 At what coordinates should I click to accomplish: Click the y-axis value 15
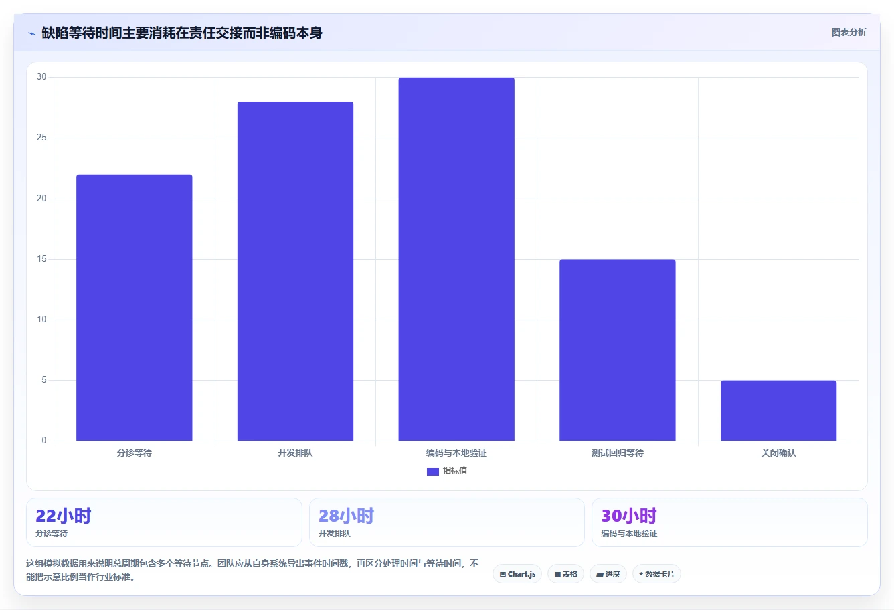pos(41,259)
